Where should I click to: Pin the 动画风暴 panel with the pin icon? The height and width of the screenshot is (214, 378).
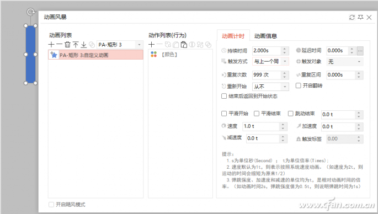361,17
